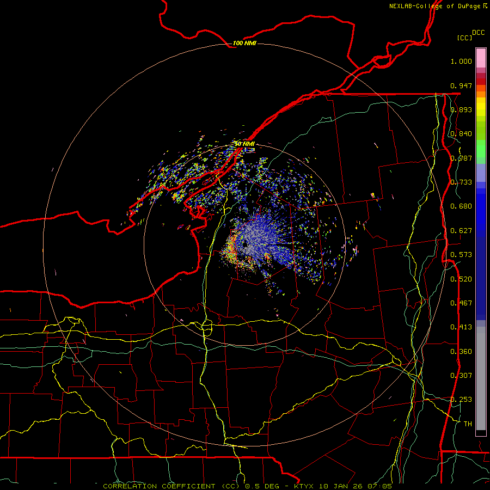Click the pink segment of color bar
Image resolution: width=490 pixels, height=490 pixels.
481,58
